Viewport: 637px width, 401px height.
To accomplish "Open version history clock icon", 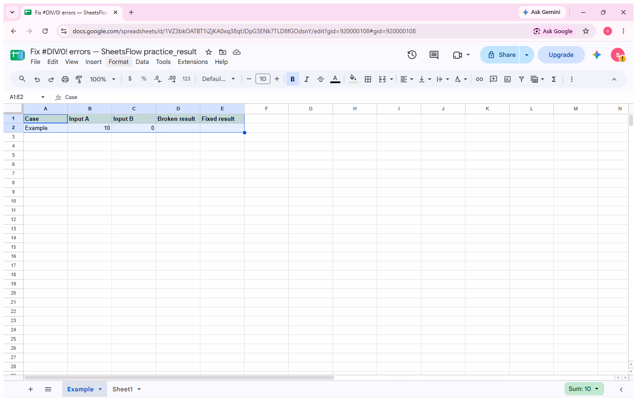I will coord(412,55).
